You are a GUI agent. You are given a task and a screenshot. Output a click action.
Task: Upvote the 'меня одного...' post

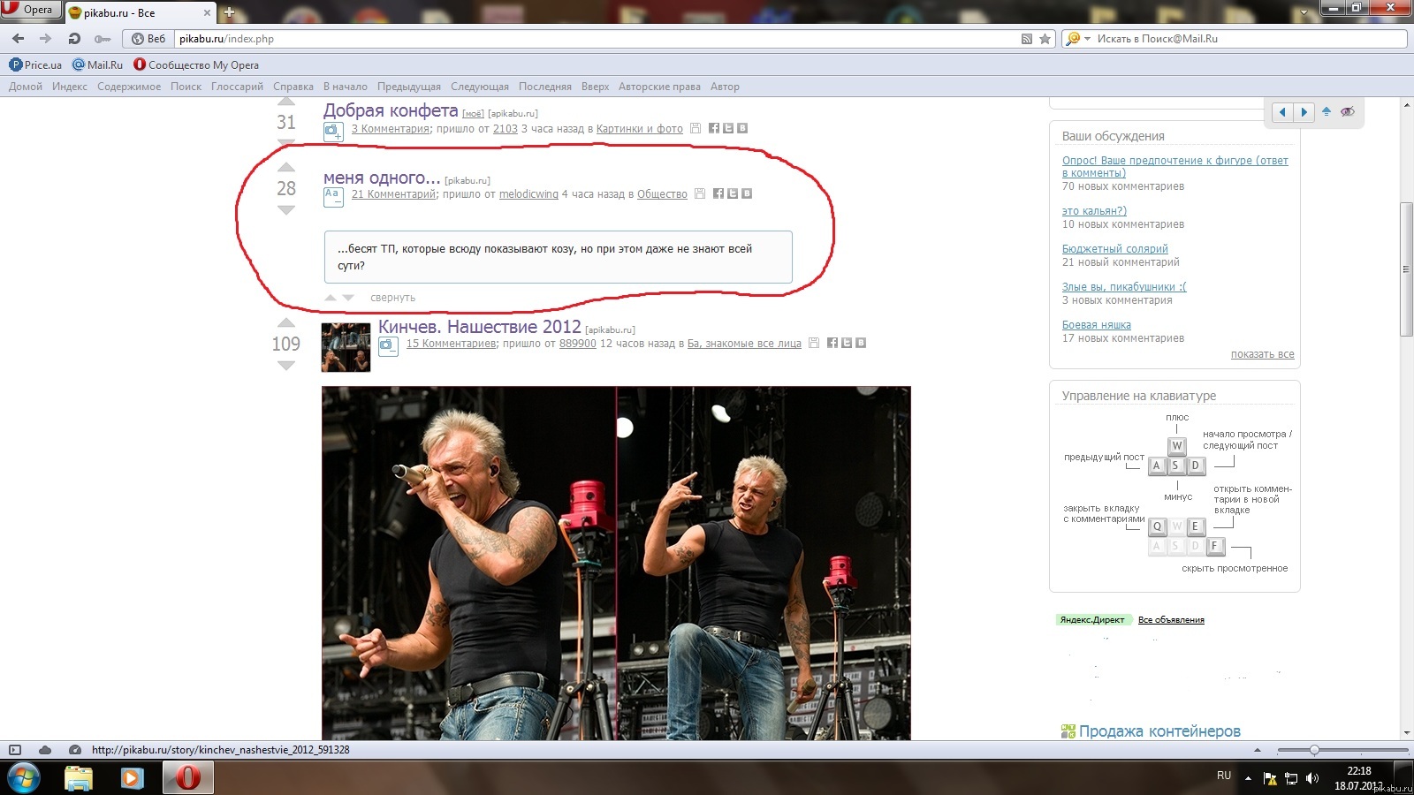click(286, 167)
